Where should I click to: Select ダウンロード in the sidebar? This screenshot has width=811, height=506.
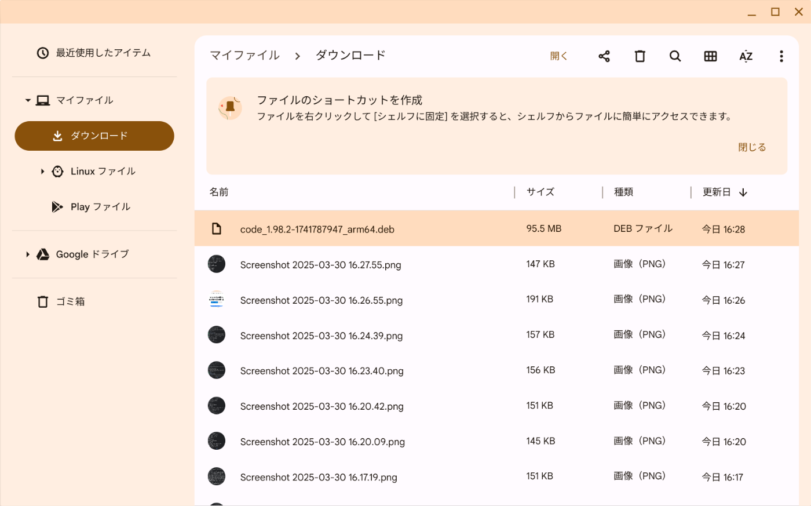94,136
